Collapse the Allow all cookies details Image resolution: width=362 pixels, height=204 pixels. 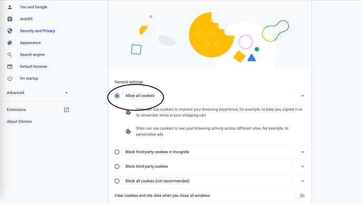pyautogui.click(x=303, y=95)
